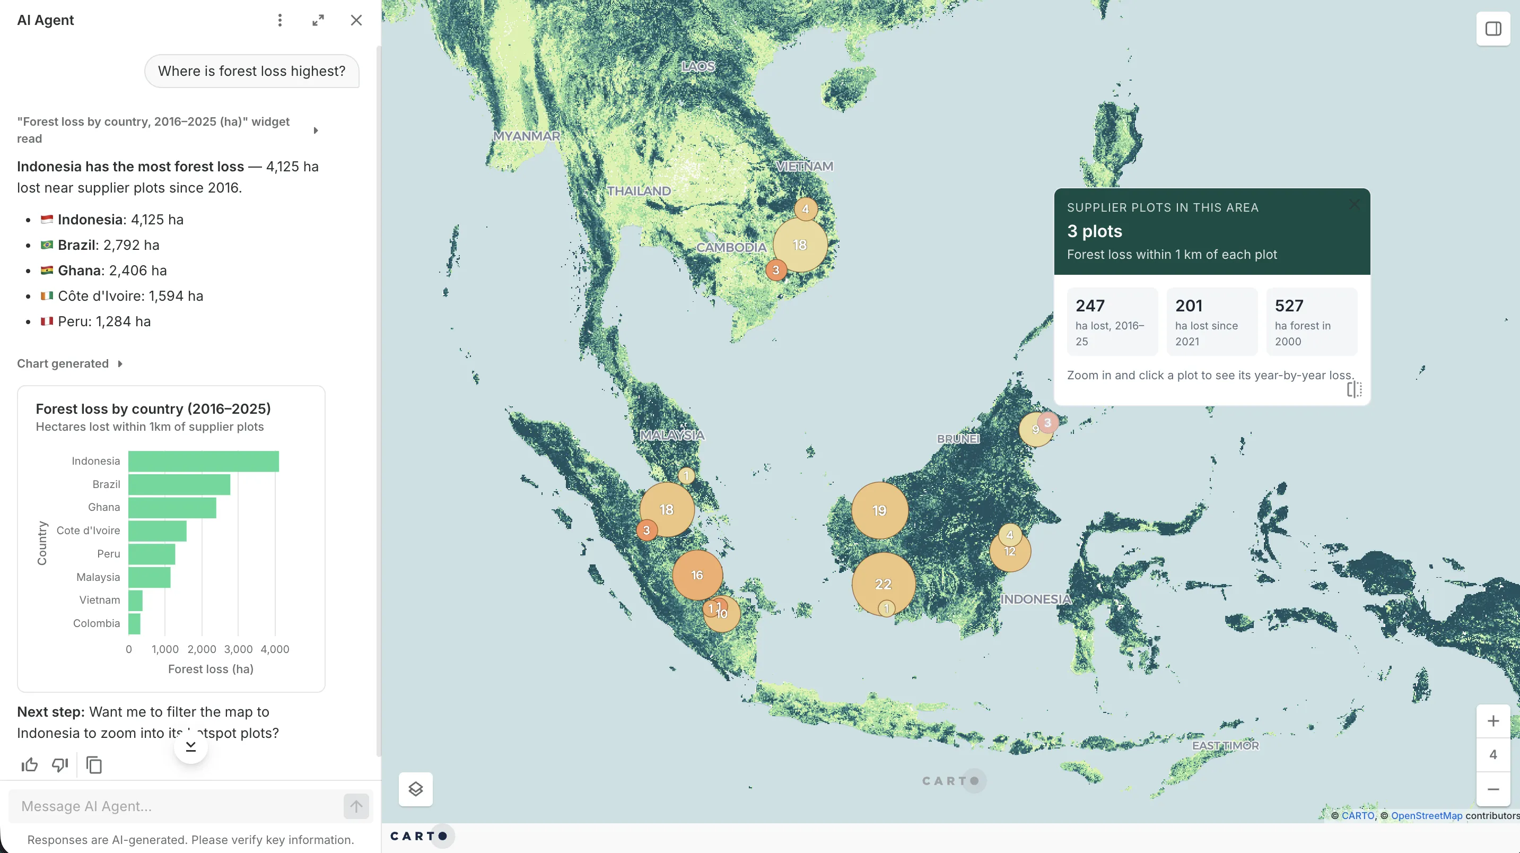
Task: Expand the Chart generated section
Action: click(x=120, y=363)
